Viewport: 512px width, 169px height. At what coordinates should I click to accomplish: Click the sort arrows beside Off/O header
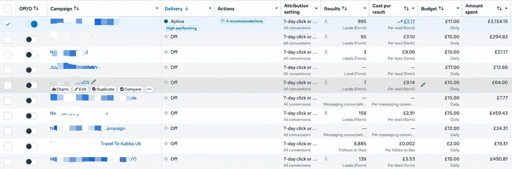point(36,8)
